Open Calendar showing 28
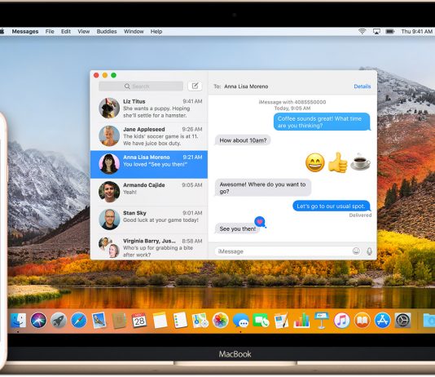Screen dimensions: 435x377 (x=139, y=321)
